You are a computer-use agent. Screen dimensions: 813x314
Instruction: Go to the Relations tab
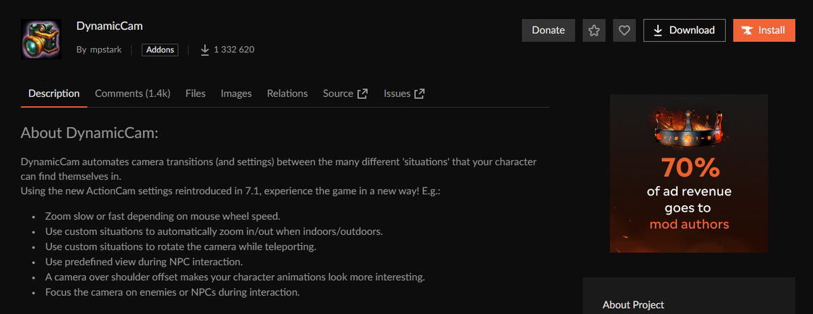[x=287, y=93]
